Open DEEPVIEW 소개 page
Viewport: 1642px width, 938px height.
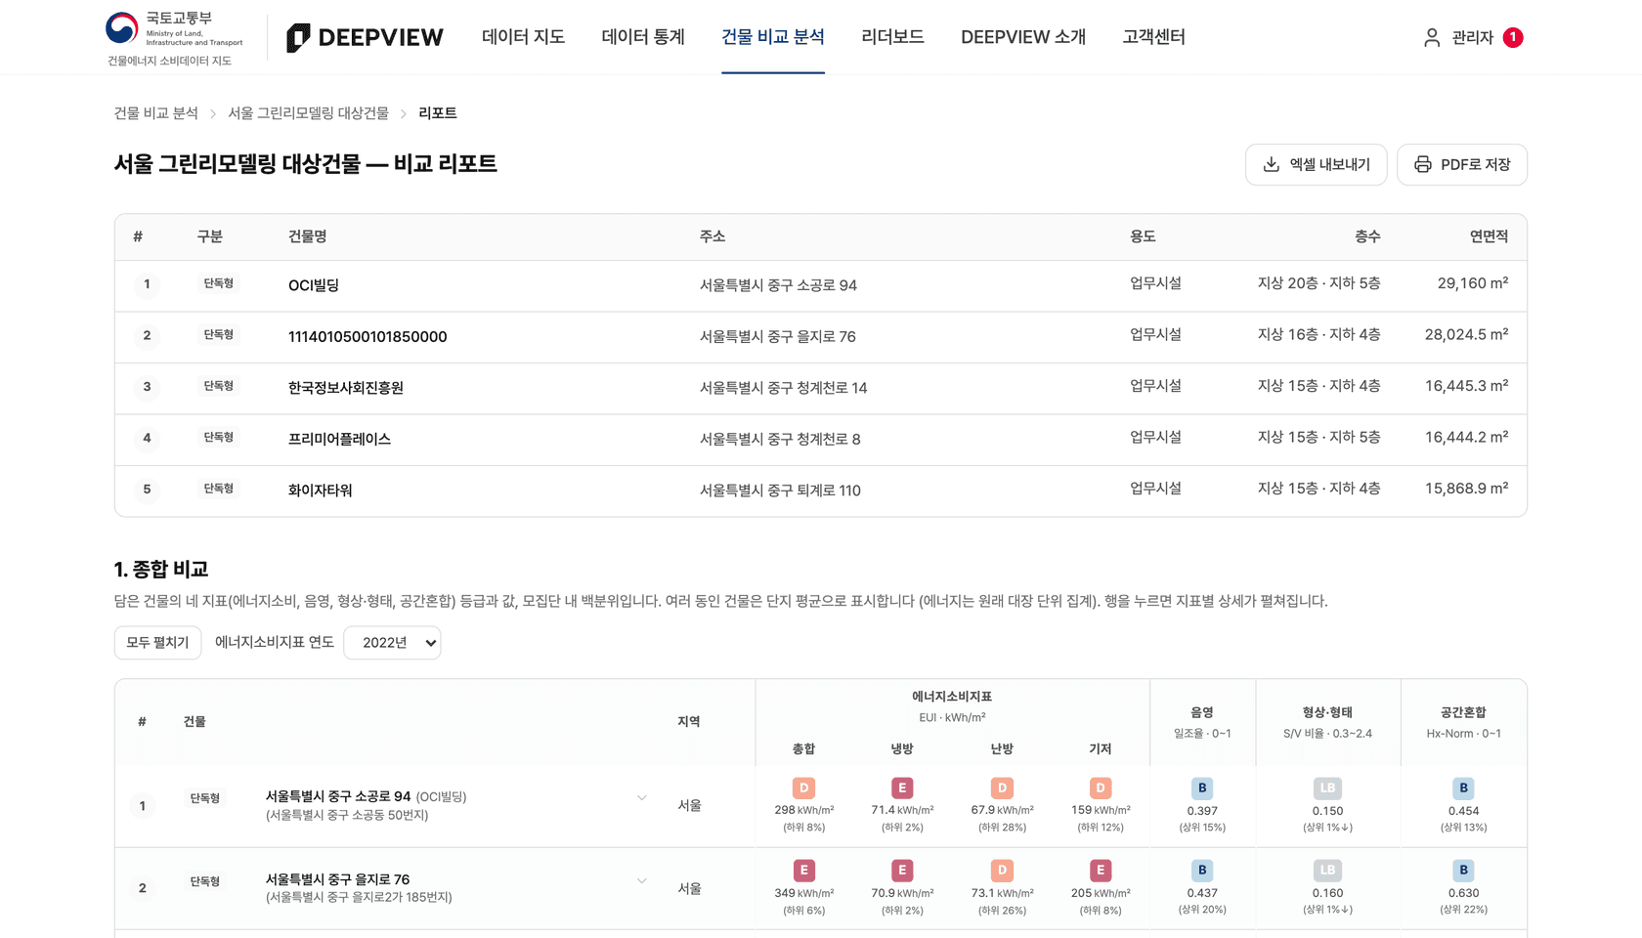[x=1023, y=37]
